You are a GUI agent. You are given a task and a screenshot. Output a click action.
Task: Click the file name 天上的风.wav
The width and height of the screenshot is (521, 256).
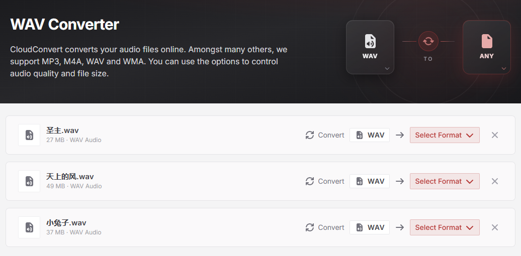click(70, 176)
